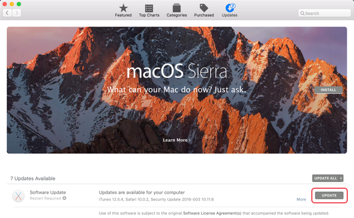Go forward with the right arrow
Image resolution: width=354 pixels, height=218 pixels.
point(16,13)
